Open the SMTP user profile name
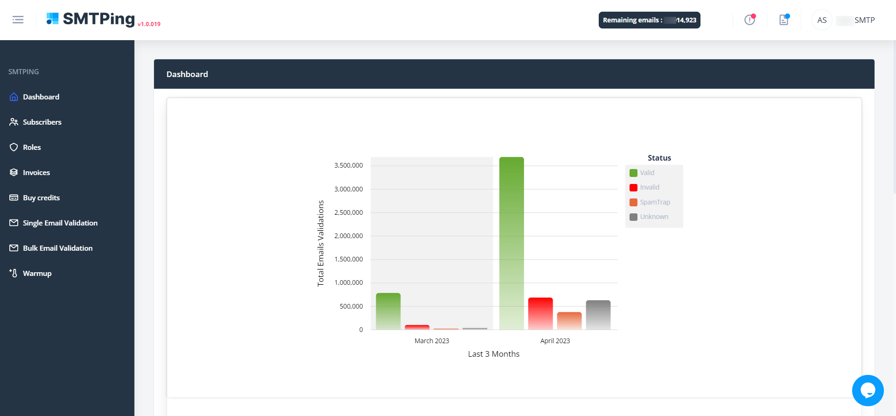Image resolution: width=896 pixels, height=416 pixels. point(864,20)
